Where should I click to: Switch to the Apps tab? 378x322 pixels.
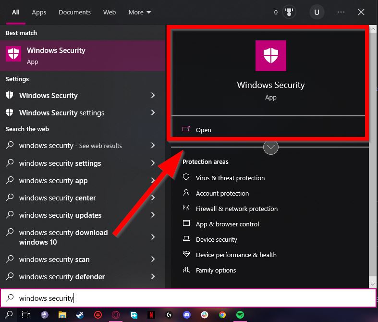point(39,12)
